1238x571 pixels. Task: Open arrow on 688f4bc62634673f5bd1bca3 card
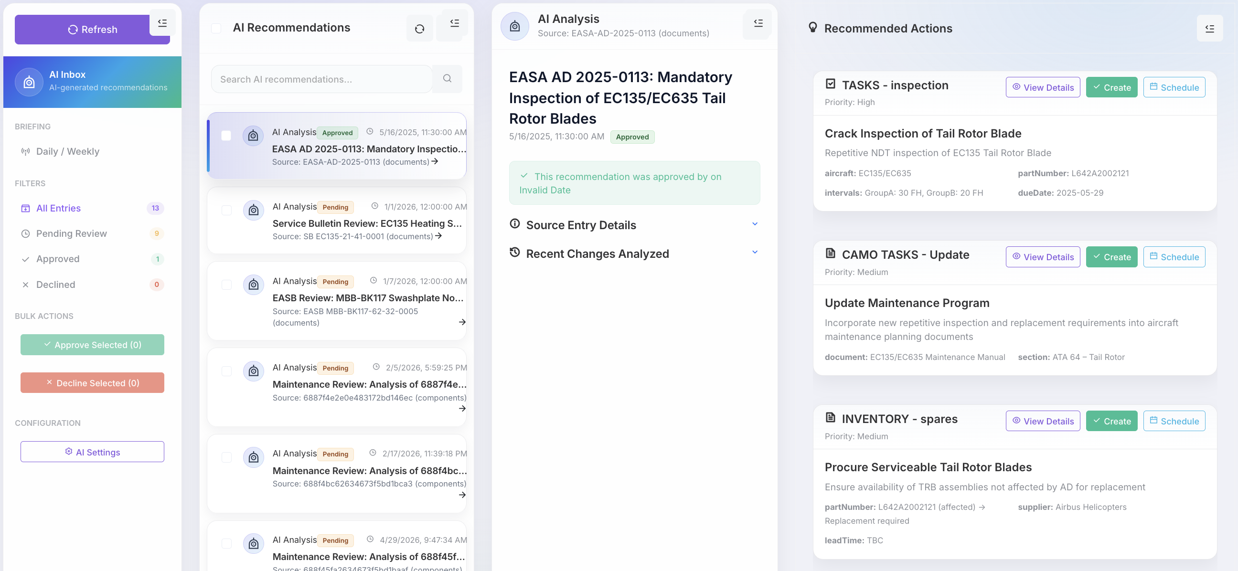(462, 495)
